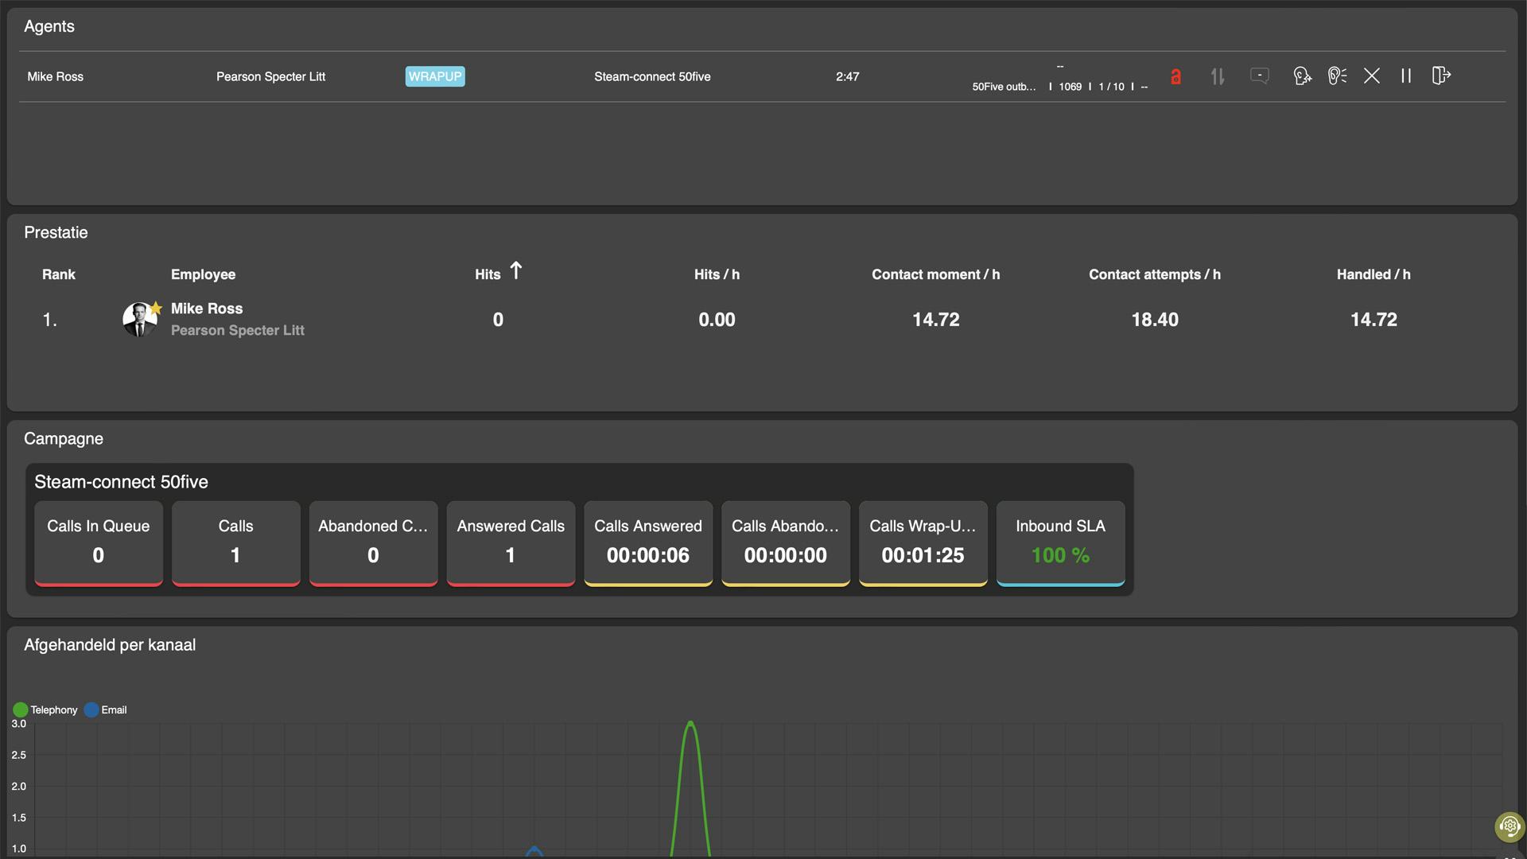This screenshot has height=859, width=1527.
Task: Pause the agent Mike Ross
Action: tap(1405, 76)
